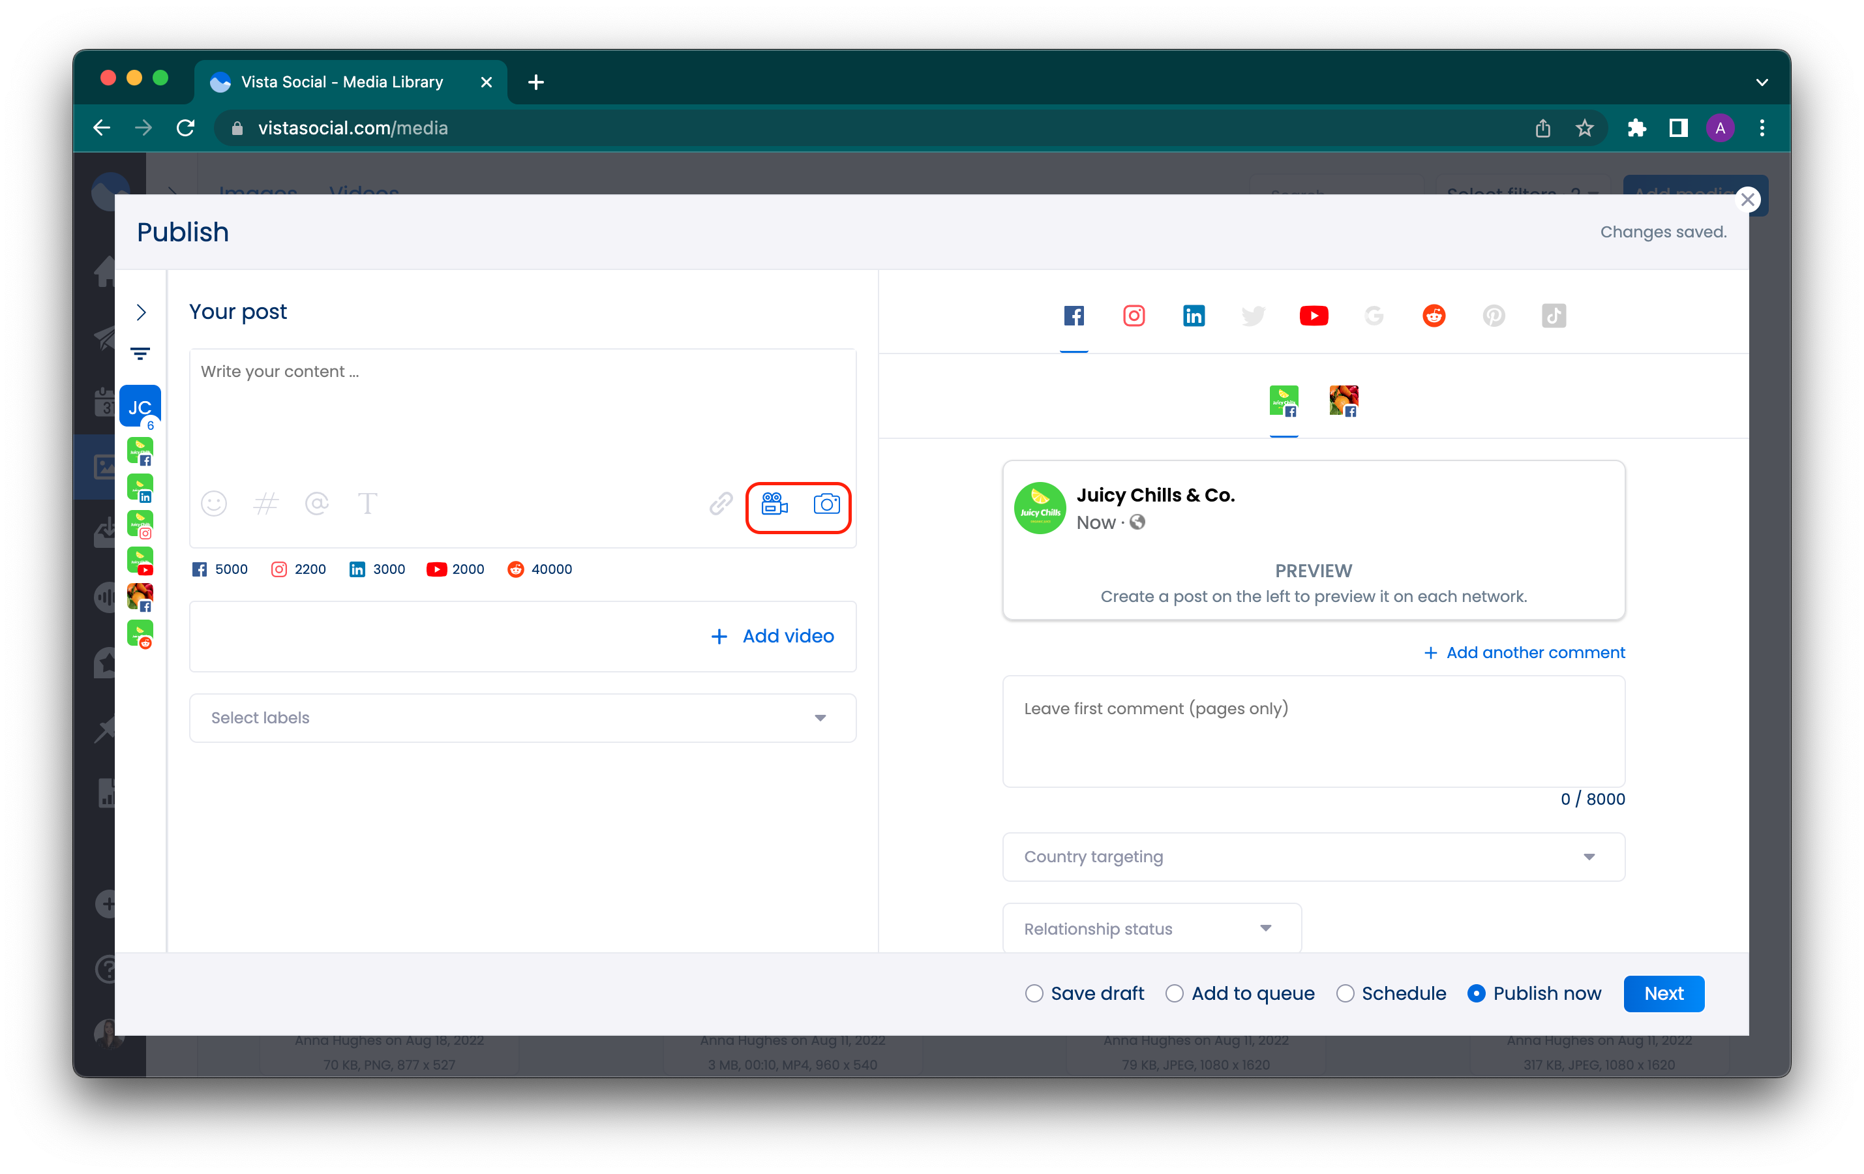Click the Add video link

pyautogui.click(x=773, y=635)
